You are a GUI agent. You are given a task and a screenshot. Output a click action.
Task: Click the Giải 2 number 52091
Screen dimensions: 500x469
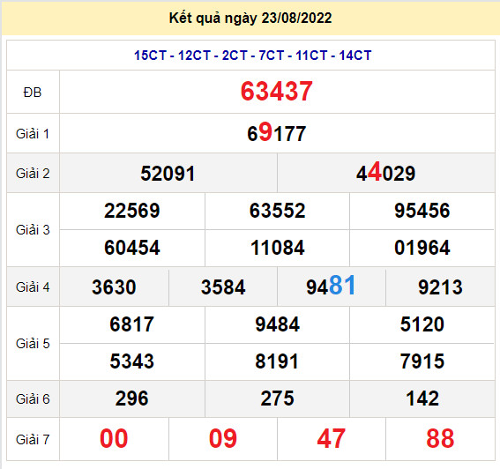168,174
